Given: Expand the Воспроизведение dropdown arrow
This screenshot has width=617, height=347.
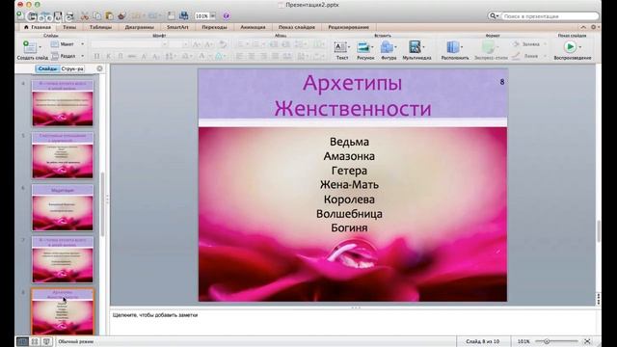Looking at the screenshot, I should [x=580, y=47].
